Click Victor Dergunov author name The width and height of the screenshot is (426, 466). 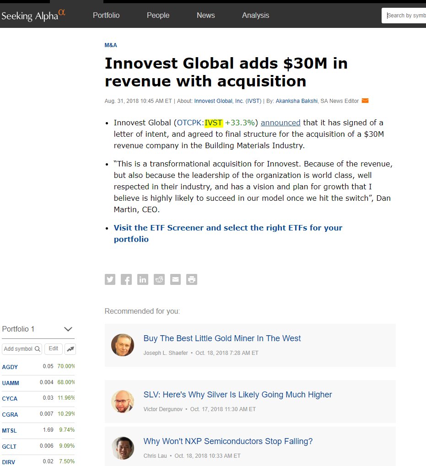tap(163, 409)
